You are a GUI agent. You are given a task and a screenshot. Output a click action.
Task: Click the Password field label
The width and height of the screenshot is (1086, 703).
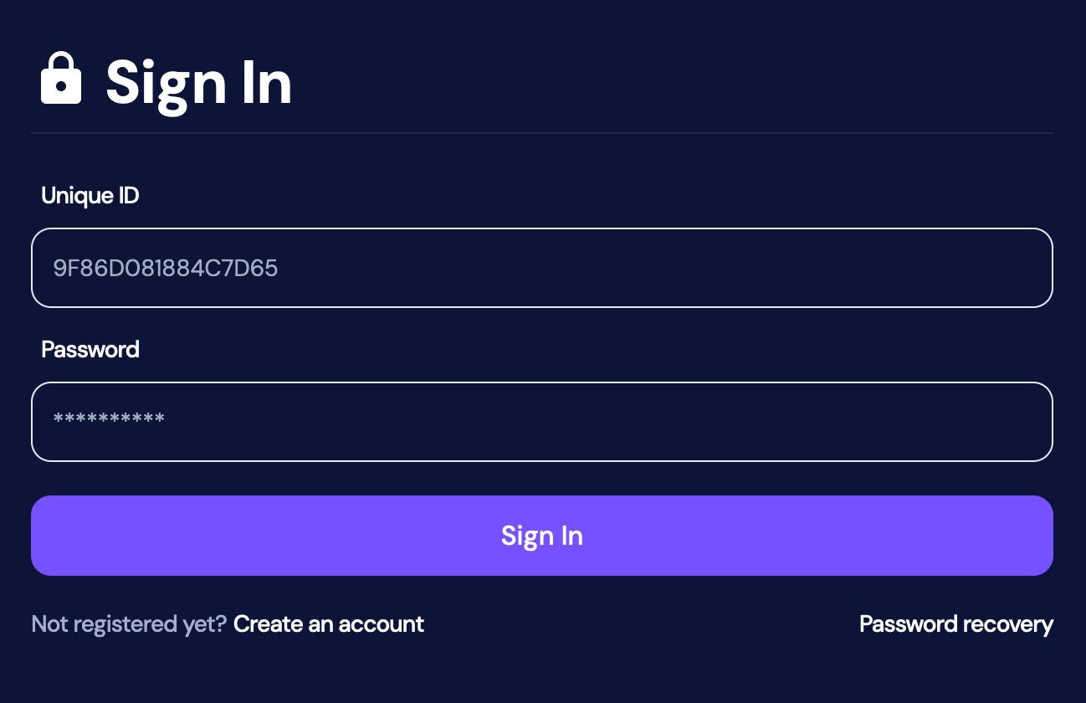point(90,349)
